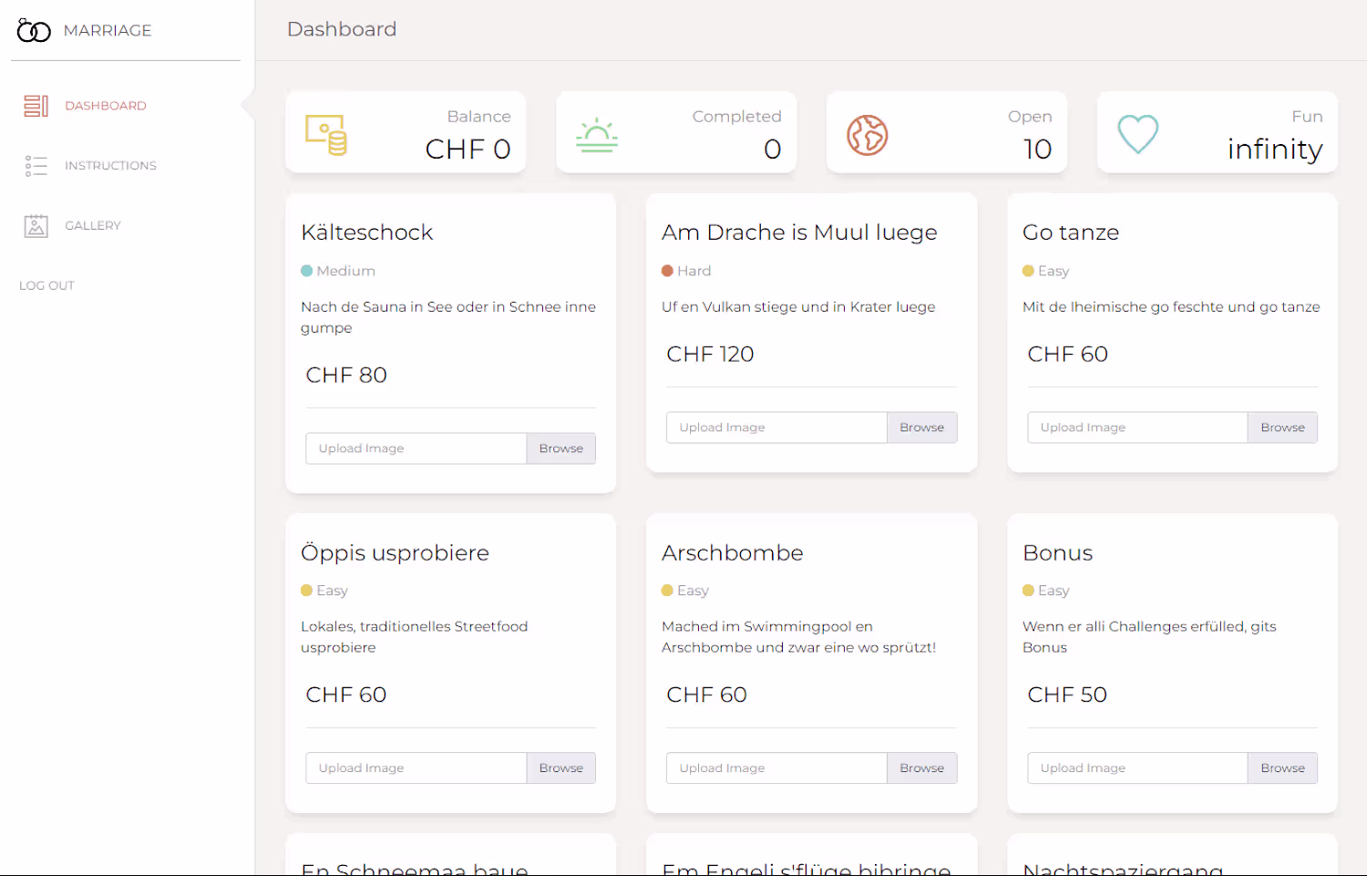This screenshot has height=876, width=1367.
Task: Select the Bonus card upload field
Action: click(1136, 768)
